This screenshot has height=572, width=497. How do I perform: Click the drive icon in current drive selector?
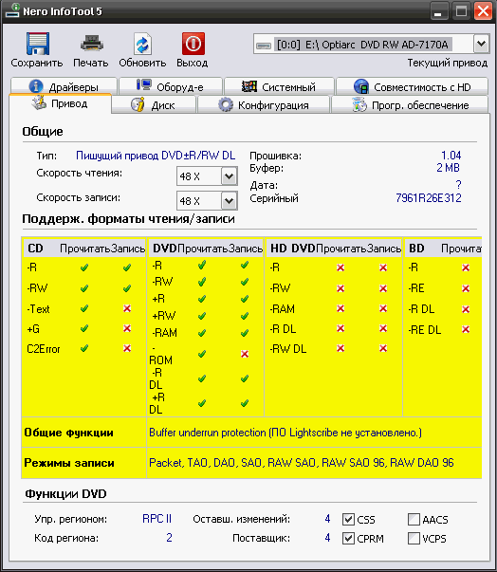264,46
